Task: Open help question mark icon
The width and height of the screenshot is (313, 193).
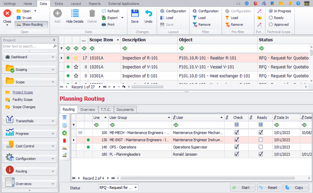Action: pos(298,3)
